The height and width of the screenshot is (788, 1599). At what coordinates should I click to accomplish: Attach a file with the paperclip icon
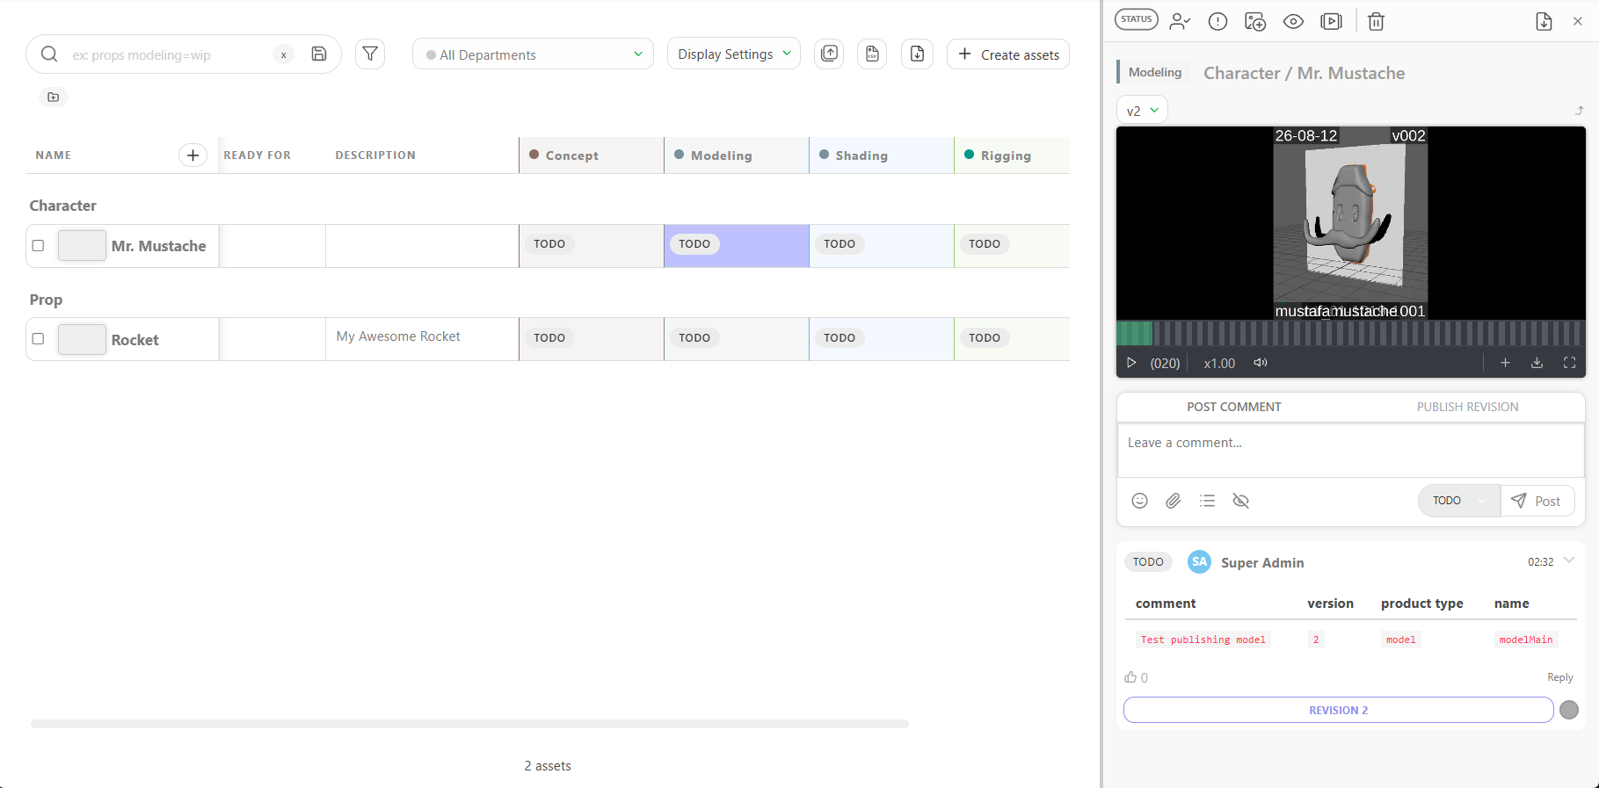tap(1173, 501)
